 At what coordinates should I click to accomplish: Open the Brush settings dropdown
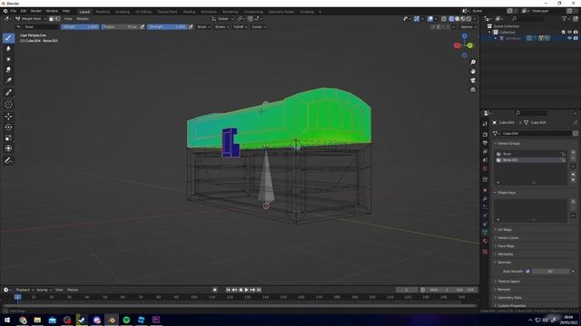[203, 26]
